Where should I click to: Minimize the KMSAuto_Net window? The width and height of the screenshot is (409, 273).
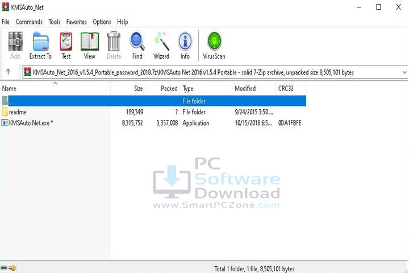click(359, 7)
